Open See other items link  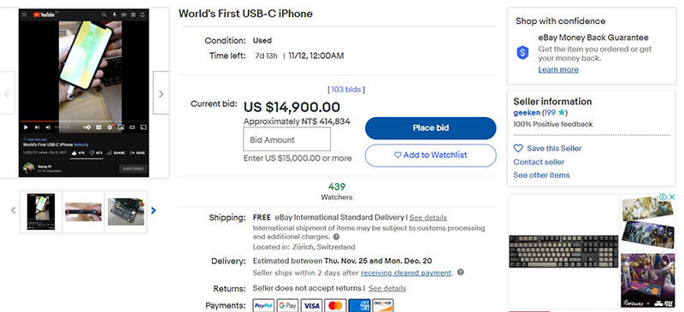click(x=541, y=175)
